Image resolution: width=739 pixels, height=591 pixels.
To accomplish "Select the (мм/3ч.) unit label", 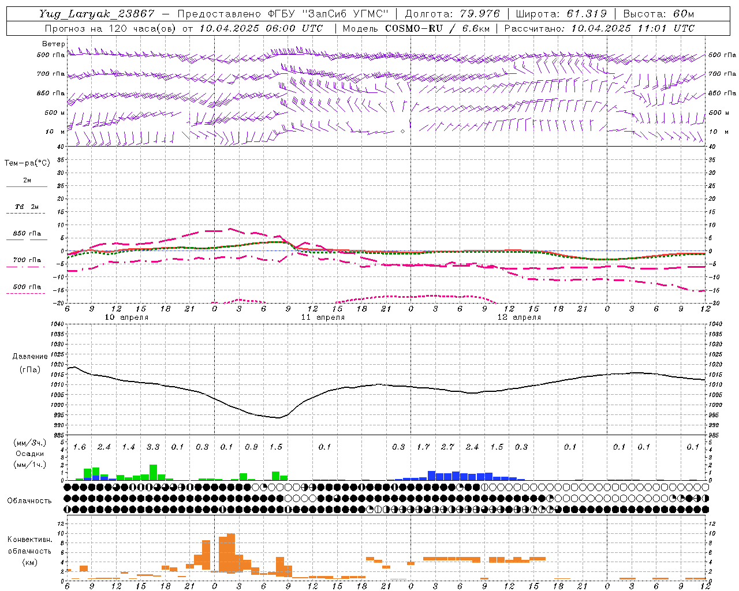I will (x=30, y=443).
